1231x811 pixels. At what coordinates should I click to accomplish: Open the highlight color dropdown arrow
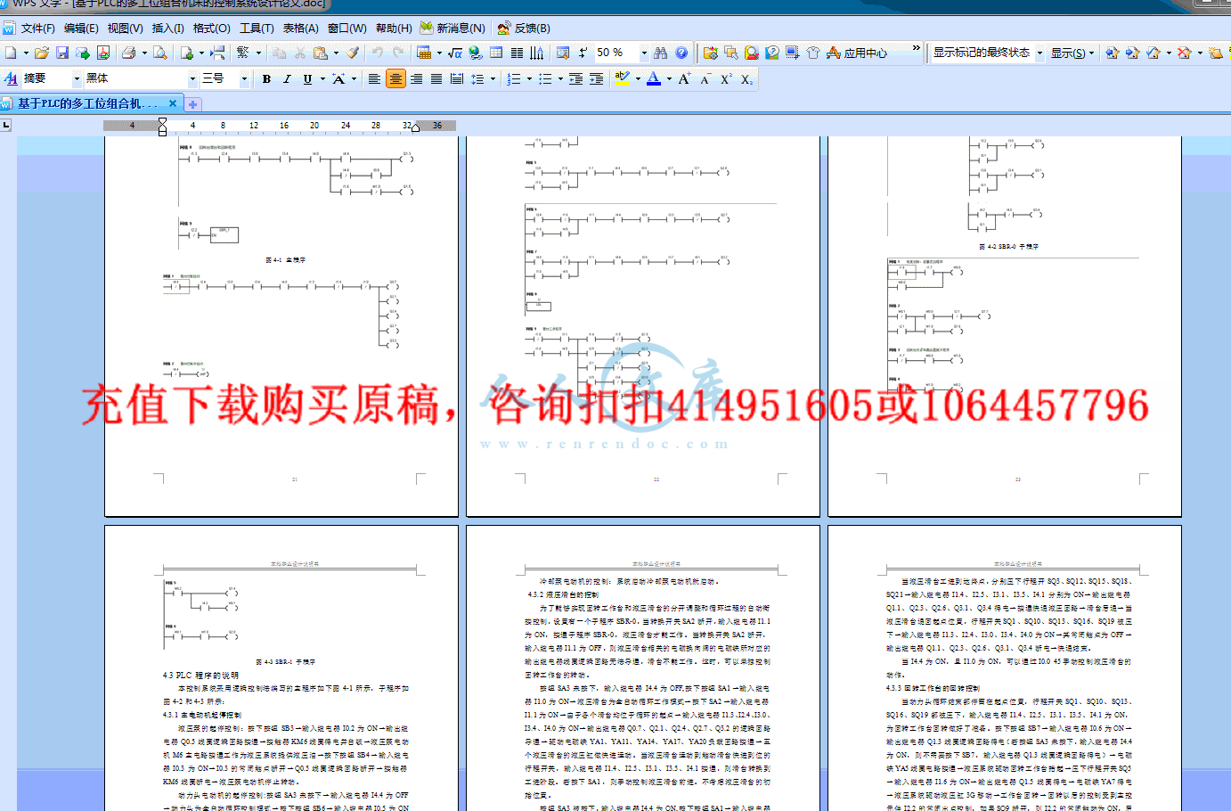638,79
